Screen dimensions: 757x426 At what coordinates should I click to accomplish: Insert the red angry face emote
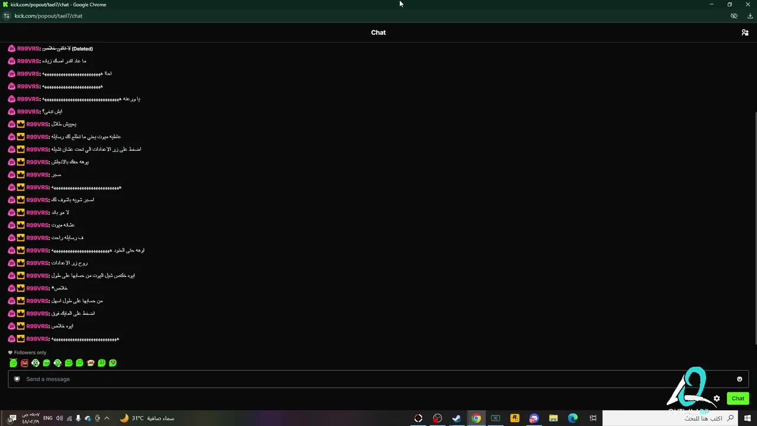[x=24, y=363]
